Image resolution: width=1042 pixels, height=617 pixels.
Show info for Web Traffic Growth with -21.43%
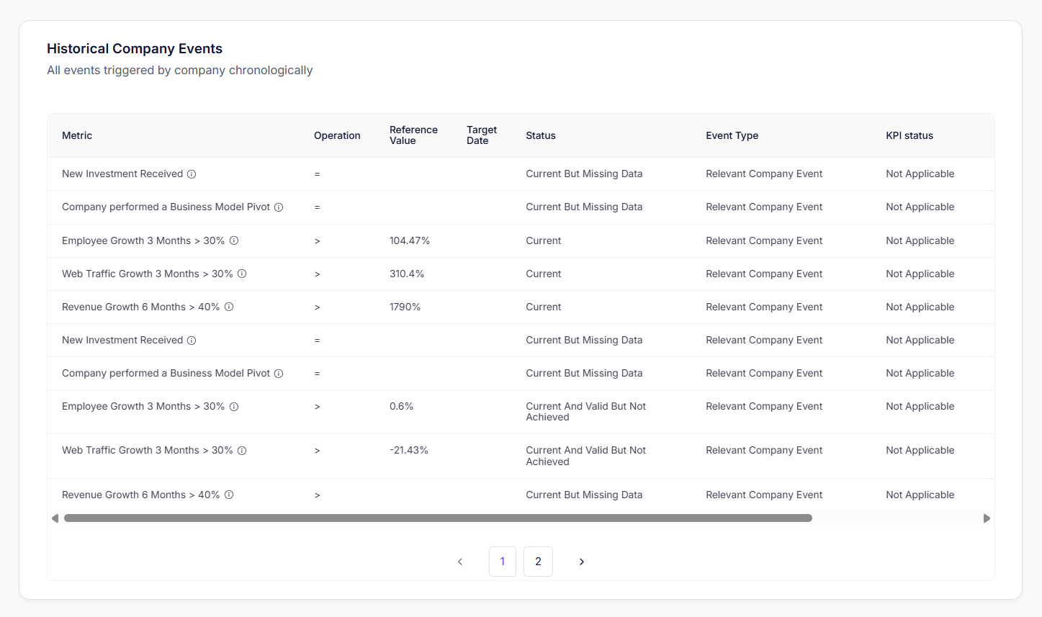point(242,451)
